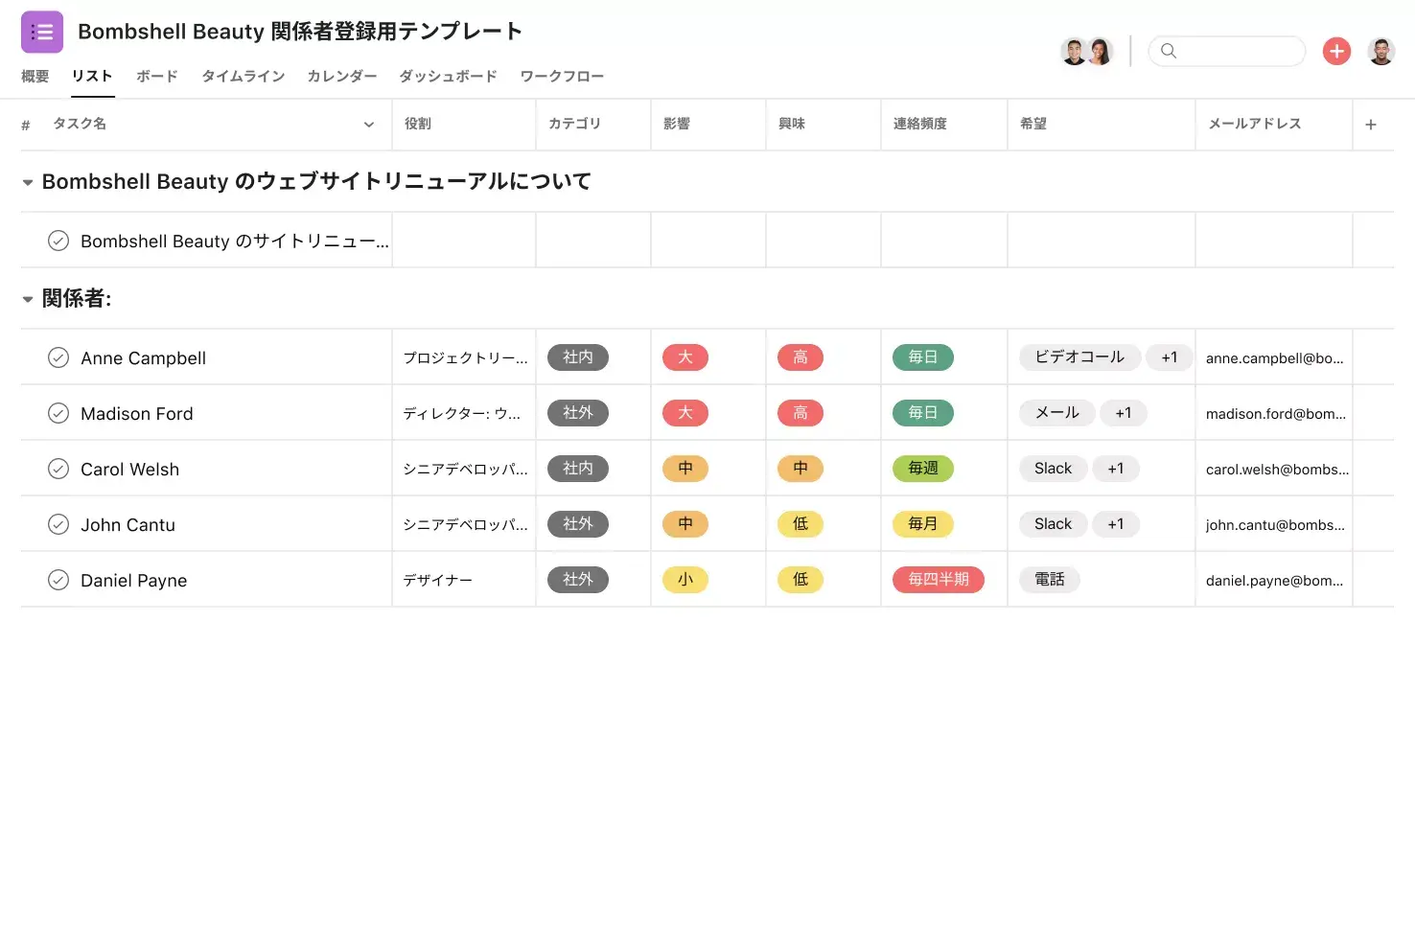This screenshot has width=1415, height=943.
Task: Open the user profile avatar at far right
Action: point(1381,51)
